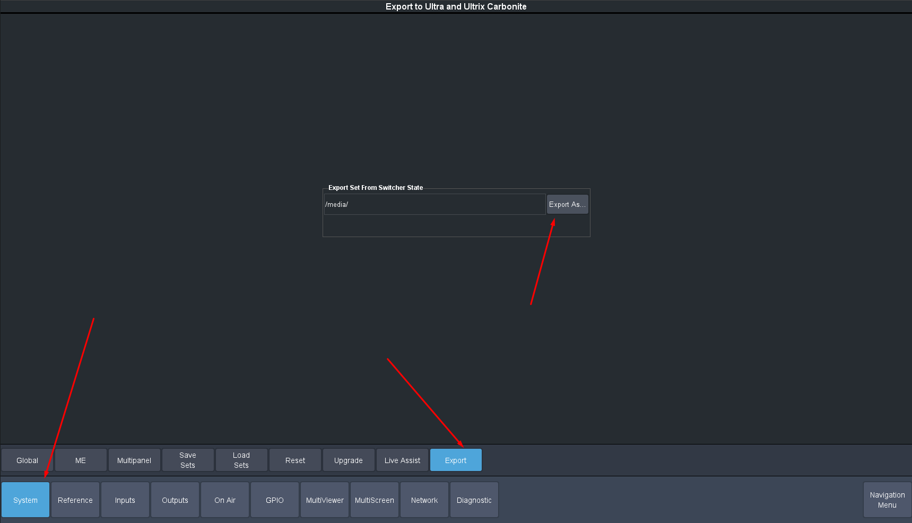Open the Network menu
This screenshot has height=523, width=912.
424,500
